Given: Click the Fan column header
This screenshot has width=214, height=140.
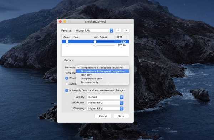Looking at the screenshot, I should (76, 37).
